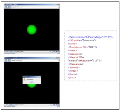Select Pan navigation icon in bottom window
This screenshot has width=120, height=110.
click(7, 105)
